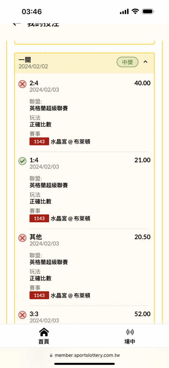Click the red X icon beside 3:3
The width and height of the screenshot is (169, 368).
tap(22, 315)
